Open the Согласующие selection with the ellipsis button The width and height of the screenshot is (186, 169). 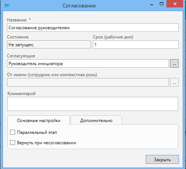[174, 64]
